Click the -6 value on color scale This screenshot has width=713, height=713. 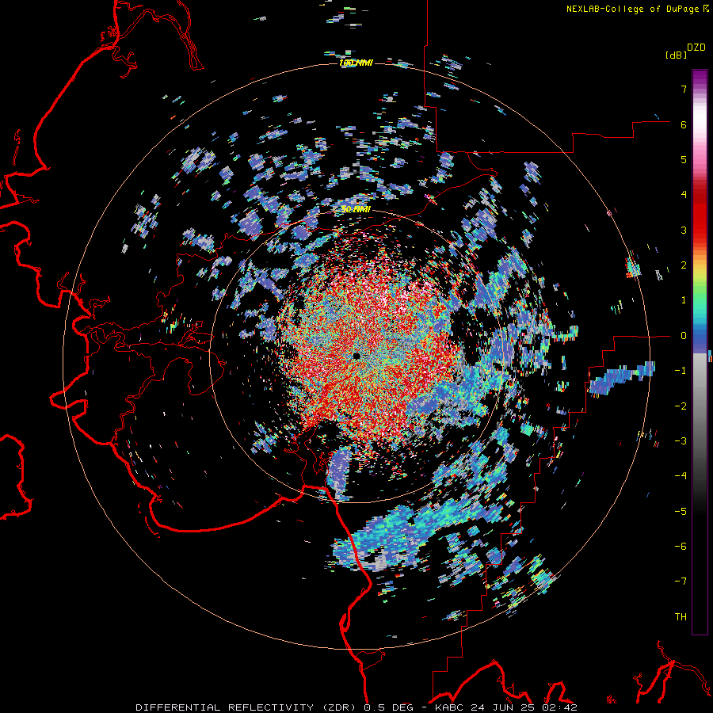point(681,547)
